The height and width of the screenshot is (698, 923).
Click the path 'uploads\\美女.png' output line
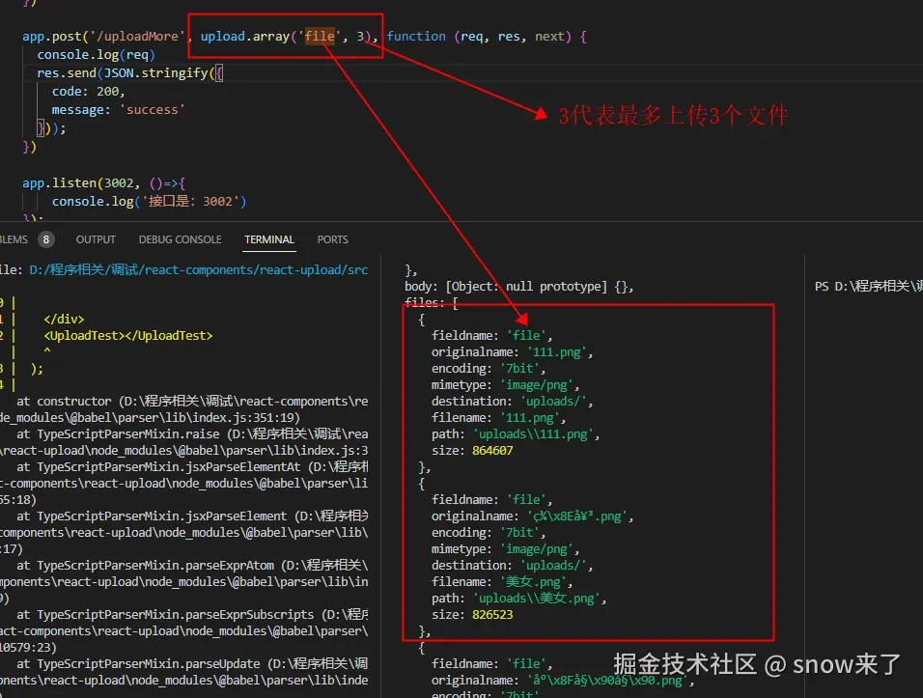pyautogui.click(x=519, y=599)
